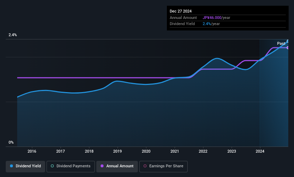
Task: Click the 'Annual Amount' tooltip row label
Action: [183, 18]
